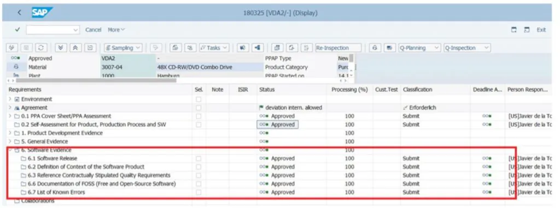Click the Cancel button

point(93,30)
